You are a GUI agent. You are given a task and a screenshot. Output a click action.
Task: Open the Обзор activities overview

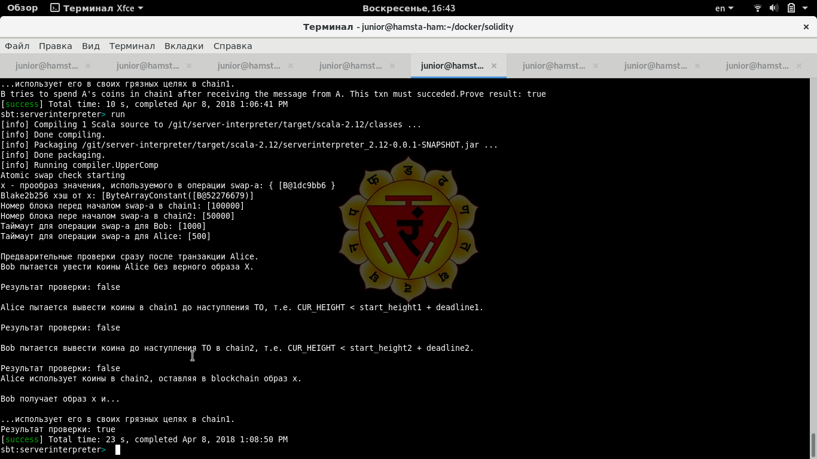pyautogui.click(x=23, y=8)
